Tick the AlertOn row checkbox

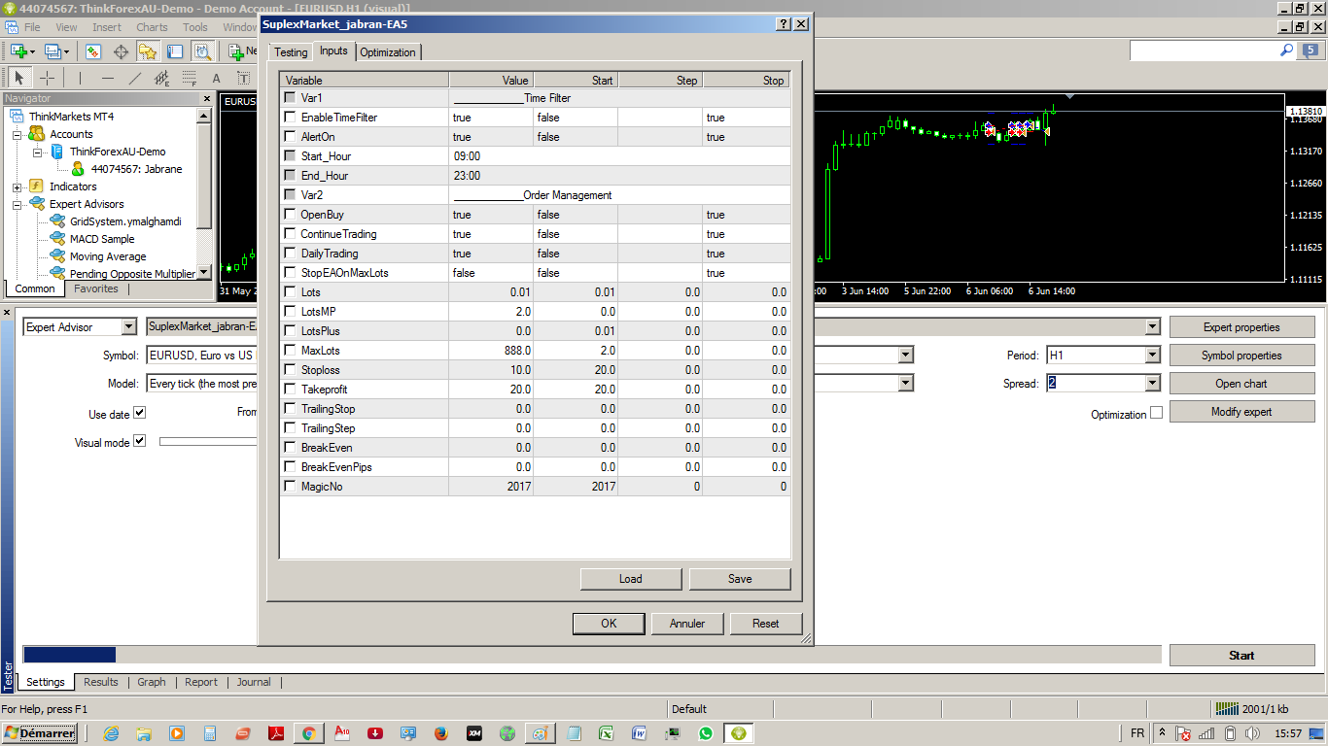[x=290, y=136]
